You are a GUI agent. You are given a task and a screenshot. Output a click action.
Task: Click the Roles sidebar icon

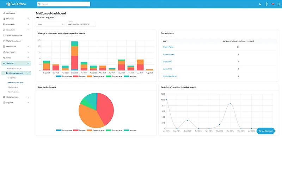pyautogui.click(x=4, y=58)
